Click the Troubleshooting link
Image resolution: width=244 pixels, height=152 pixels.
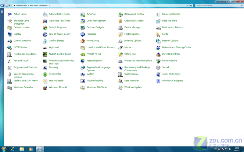point(95,81)
